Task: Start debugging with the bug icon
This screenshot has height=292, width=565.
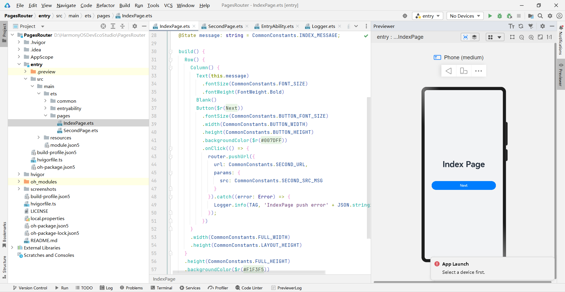Action: 500,16
